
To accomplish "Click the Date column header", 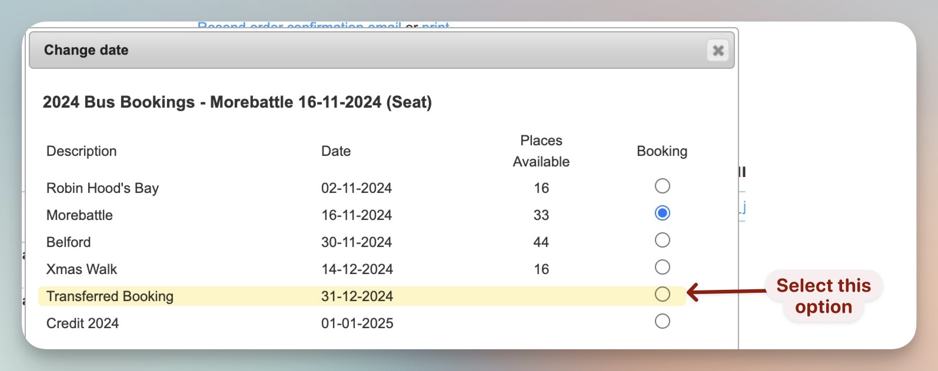I will click(x=335, y=151).
